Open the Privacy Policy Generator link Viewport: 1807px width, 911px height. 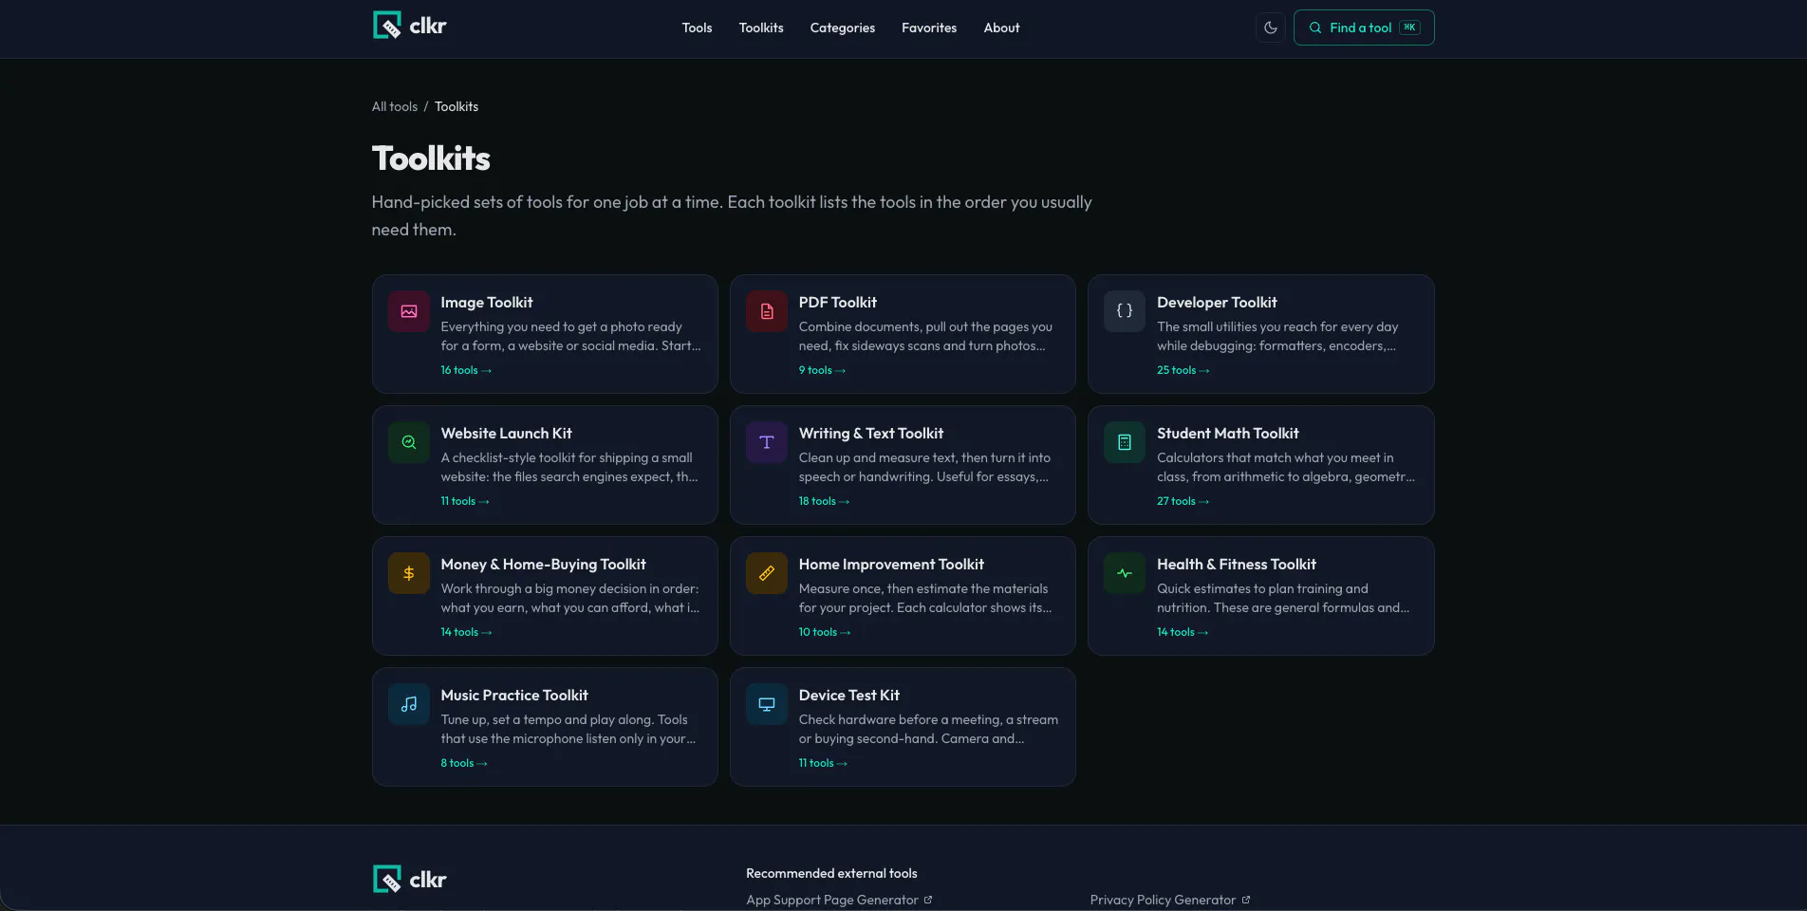click(x=1163, y=900)
